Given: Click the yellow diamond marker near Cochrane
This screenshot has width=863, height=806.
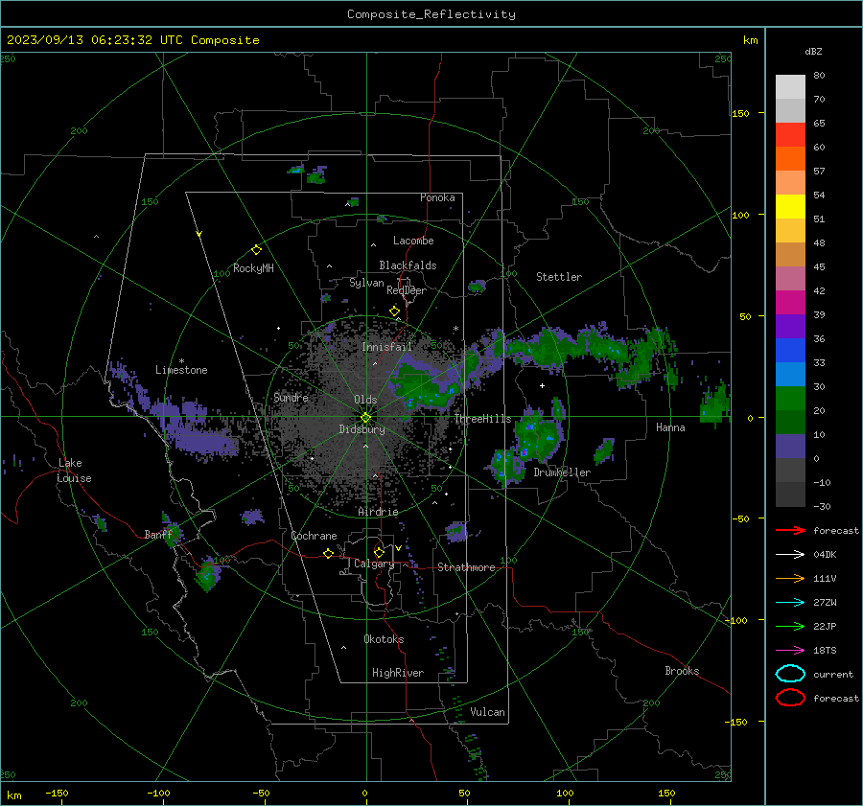Looking at the screenshot, I should 328,553.
